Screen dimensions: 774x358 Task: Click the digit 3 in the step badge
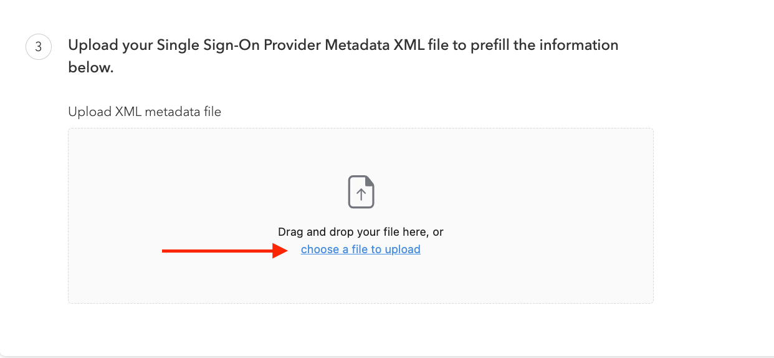[x=38, y=47]
